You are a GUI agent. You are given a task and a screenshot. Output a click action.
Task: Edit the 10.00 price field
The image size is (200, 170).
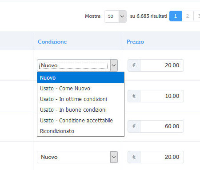(x=162, y=96)
